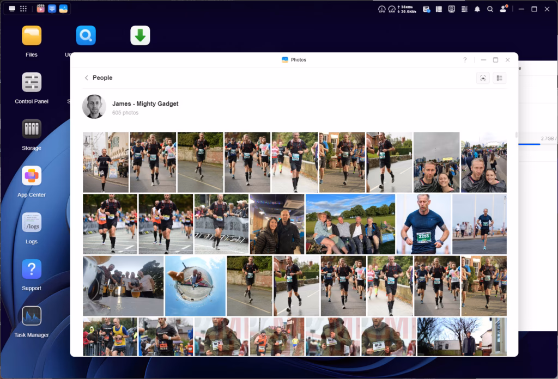The image size is (558, 379).
Task: Open the Files desktop icon
Action: point(32,36)
